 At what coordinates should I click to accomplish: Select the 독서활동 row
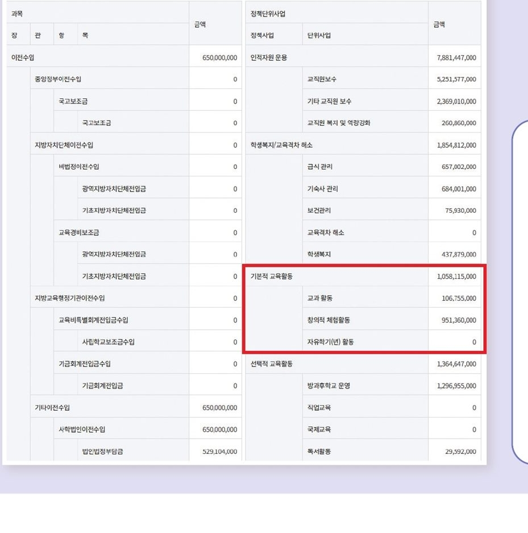(x=319, y=452)
